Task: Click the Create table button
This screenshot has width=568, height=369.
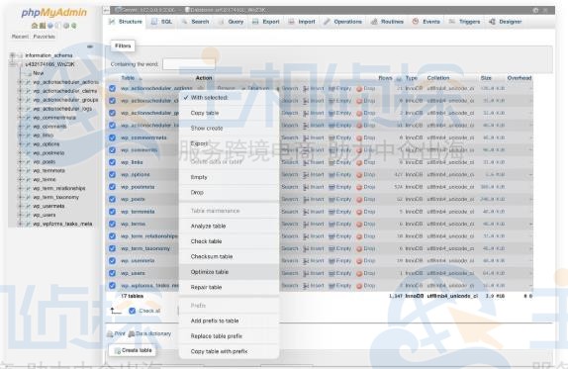Action: (x=133, y=350)
